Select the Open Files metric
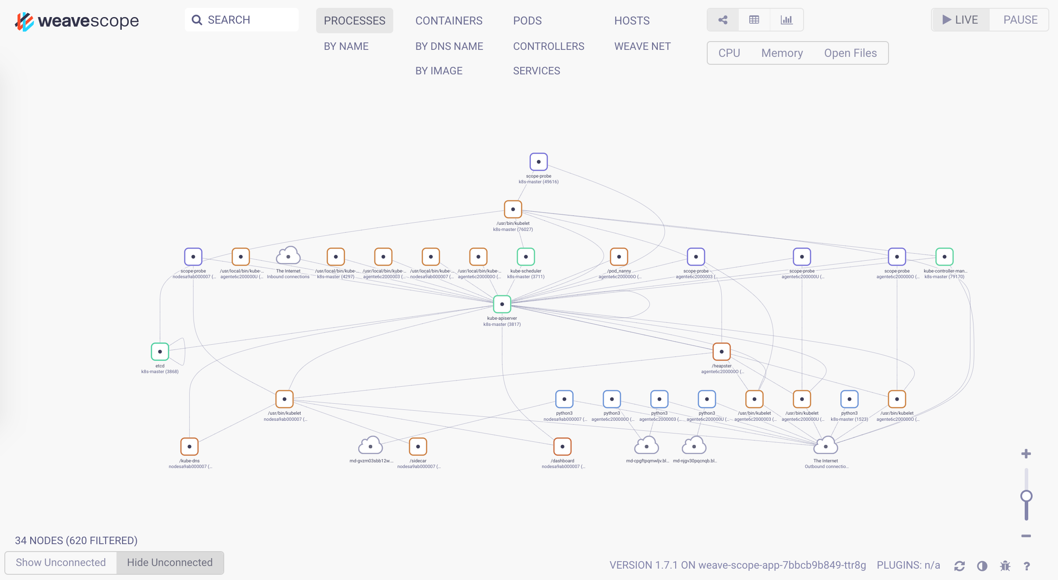Screen dimensions: 1058x580 pos(850,53)
